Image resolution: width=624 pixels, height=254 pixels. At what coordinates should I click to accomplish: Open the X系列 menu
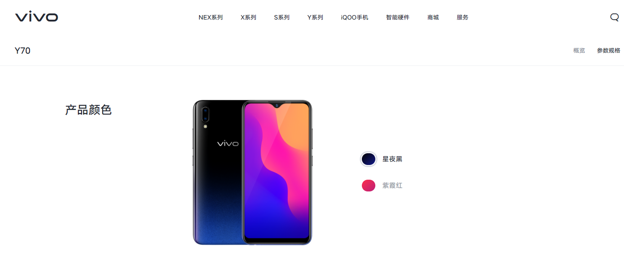[x=248, y=17]
